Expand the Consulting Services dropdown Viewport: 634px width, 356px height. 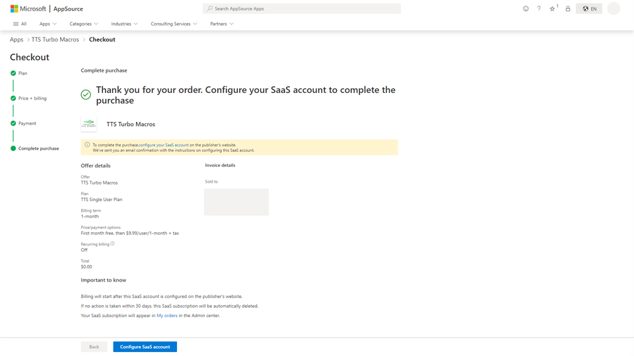174,24
